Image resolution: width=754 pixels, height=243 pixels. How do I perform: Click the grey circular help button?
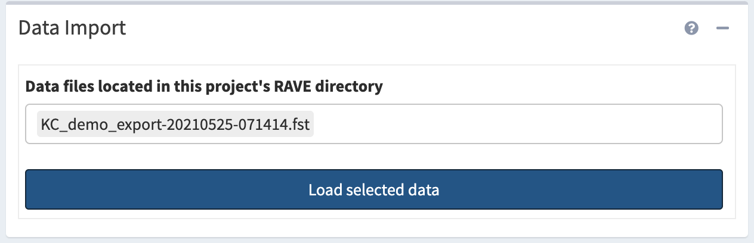click(x=691, y=28)
